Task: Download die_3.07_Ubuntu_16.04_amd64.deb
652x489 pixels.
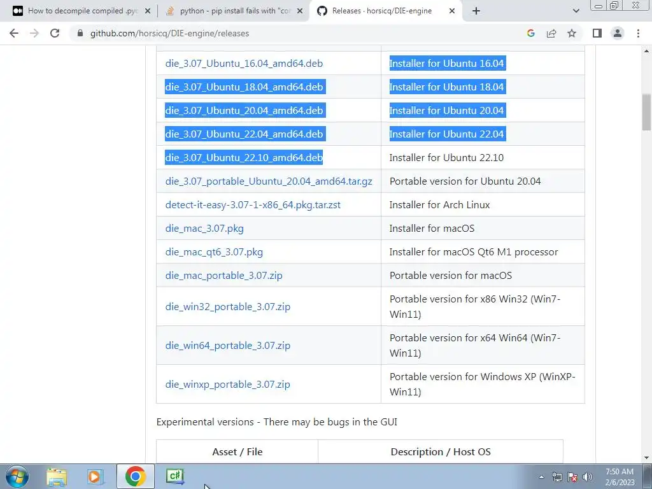Action: tap(244, 64)
